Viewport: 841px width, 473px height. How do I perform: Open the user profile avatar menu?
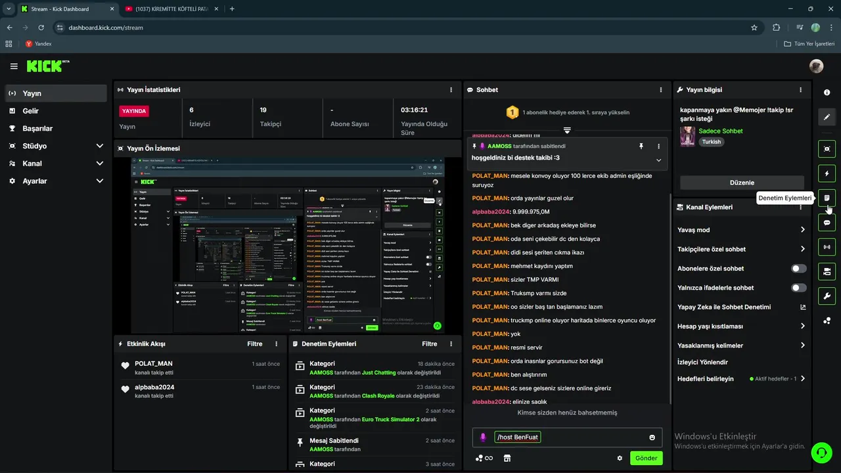[x=816, y=66]
